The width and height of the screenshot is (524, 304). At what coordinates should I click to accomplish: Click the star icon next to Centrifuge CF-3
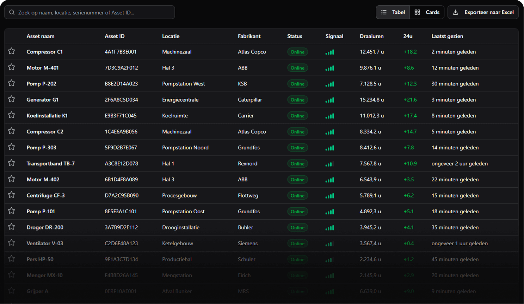tap(12, 195)
